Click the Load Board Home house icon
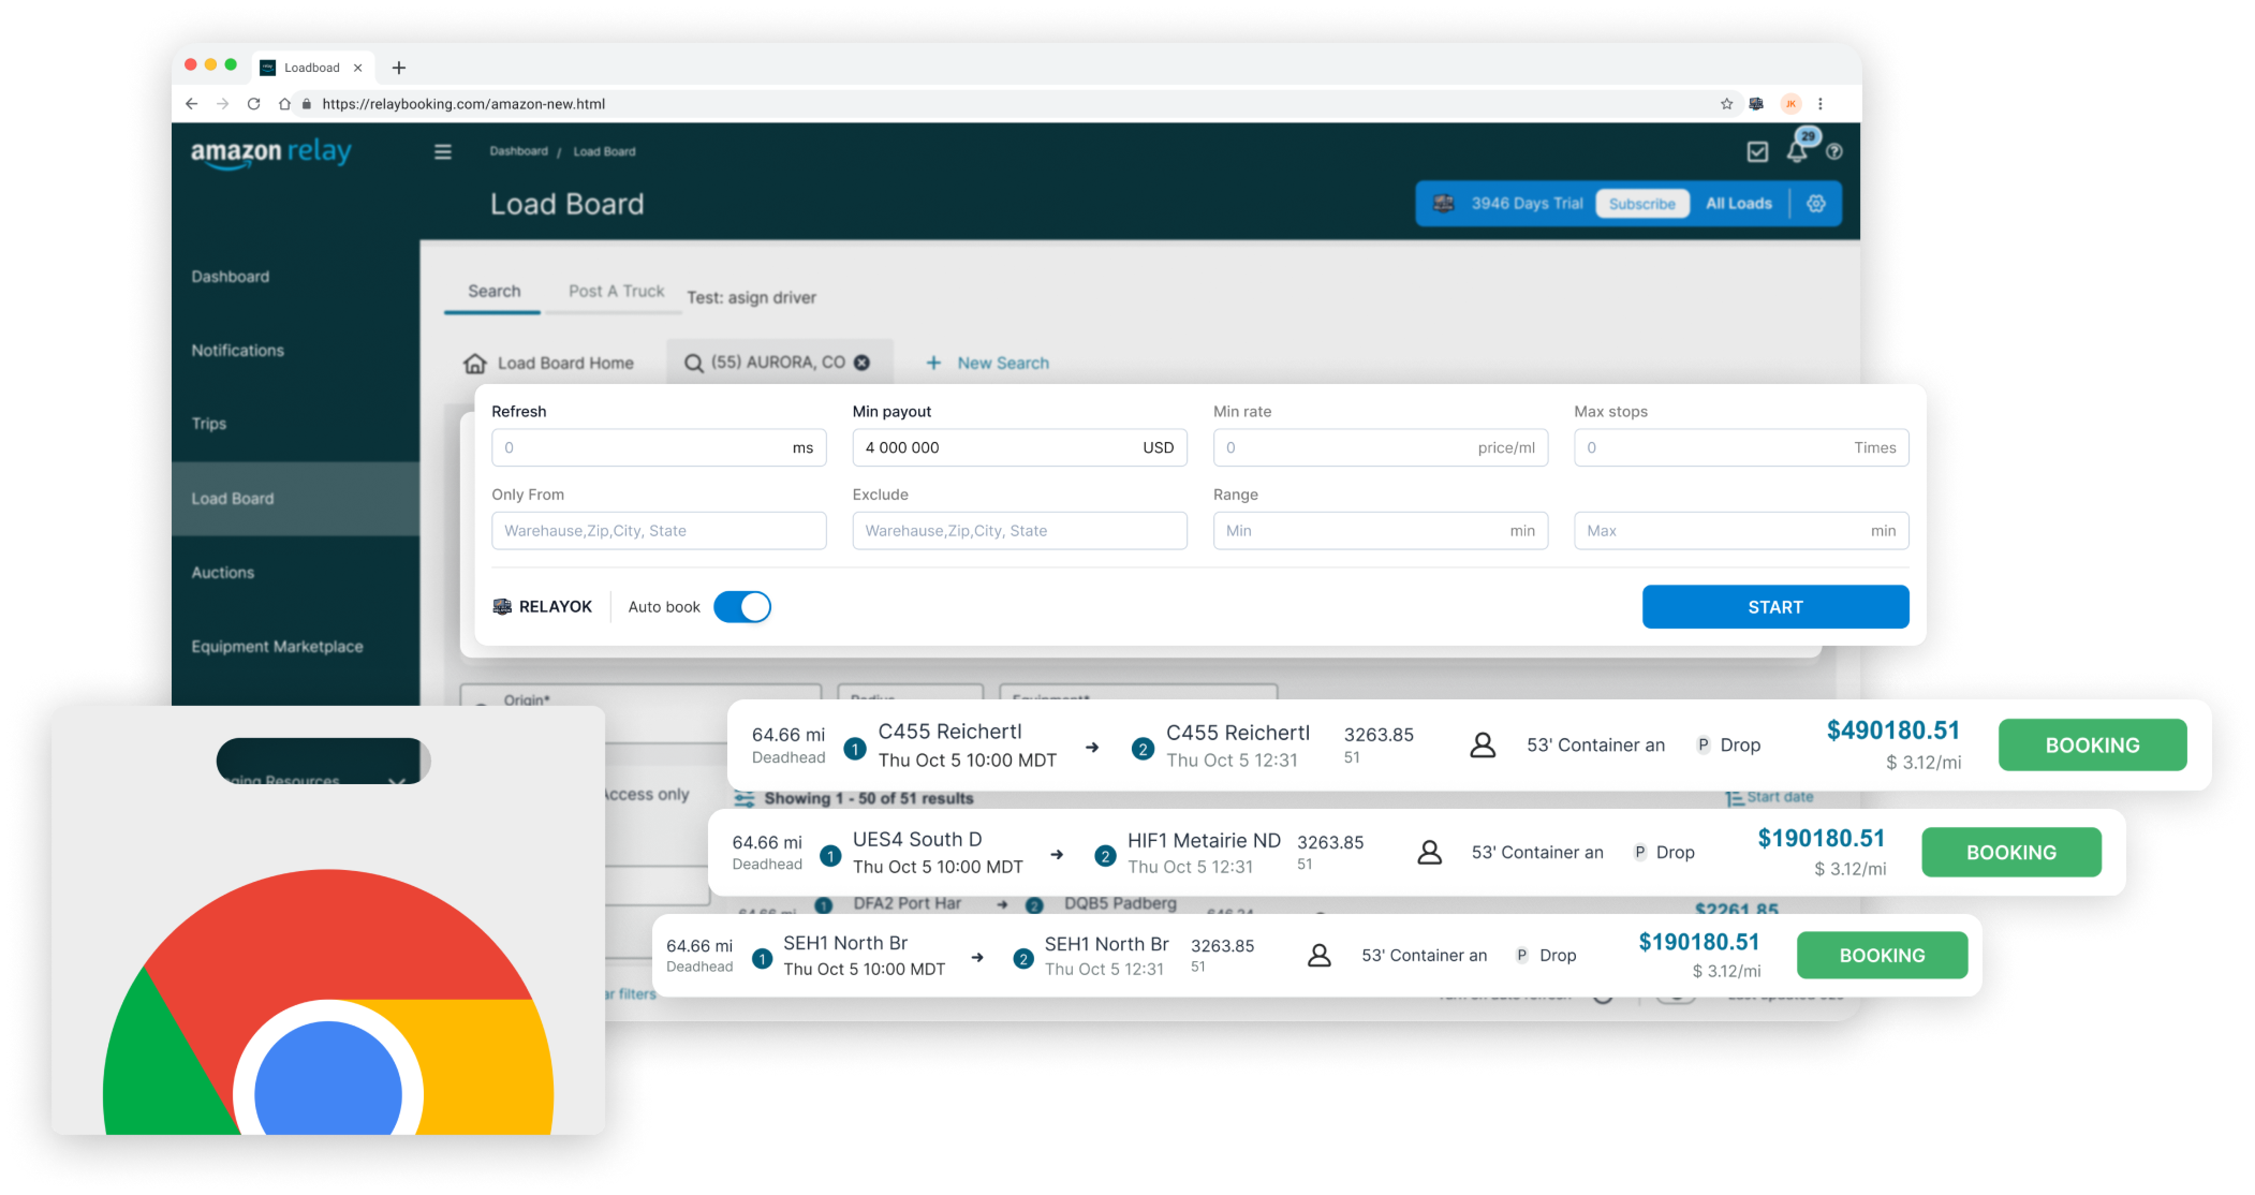 [x=475, y=363]
